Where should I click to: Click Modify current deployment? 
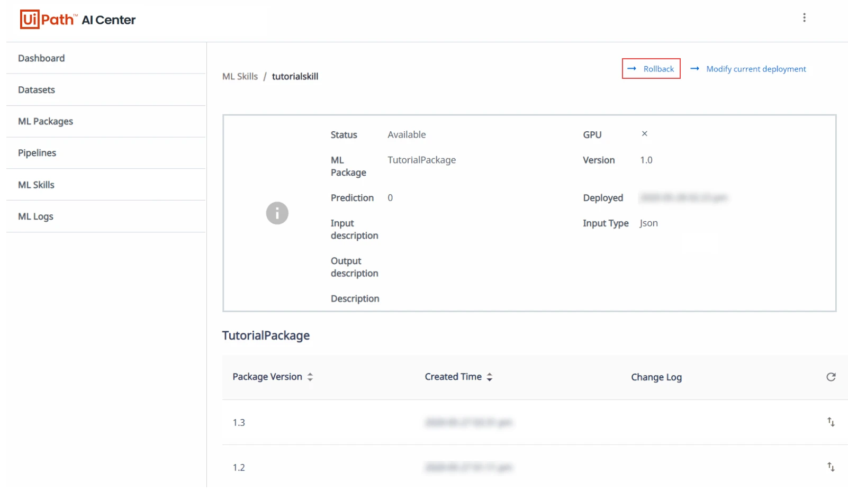748,69
